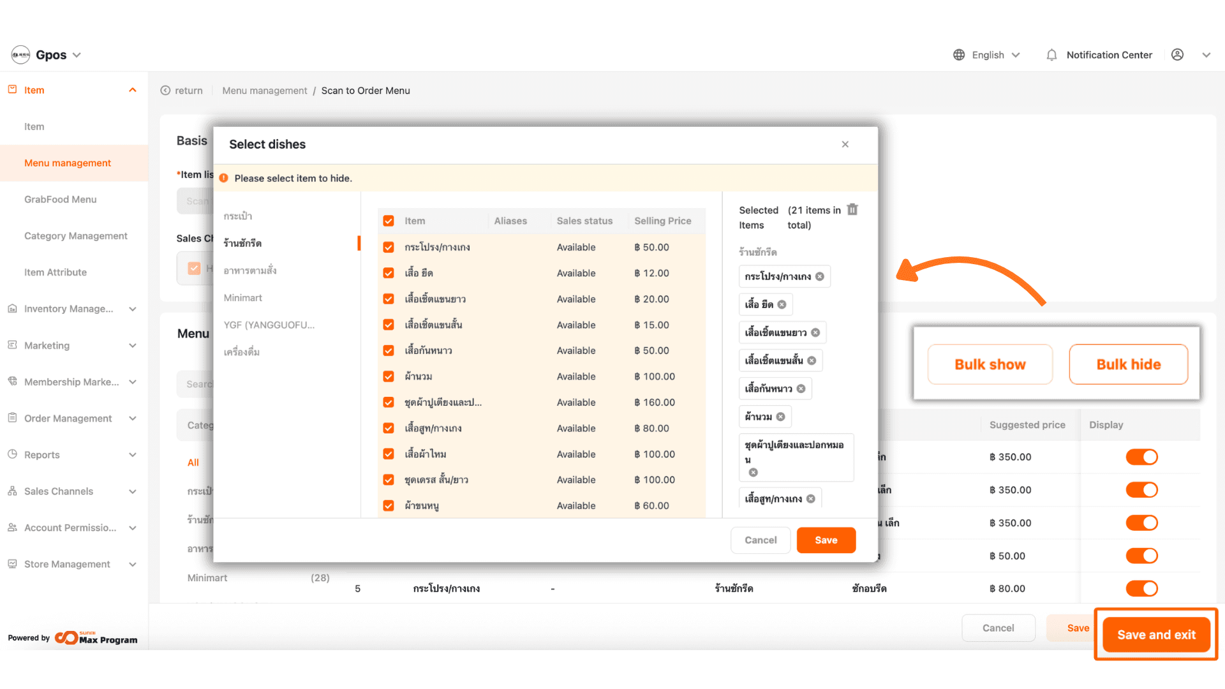Click the Menu management breadcrumb link

(264, 91)
